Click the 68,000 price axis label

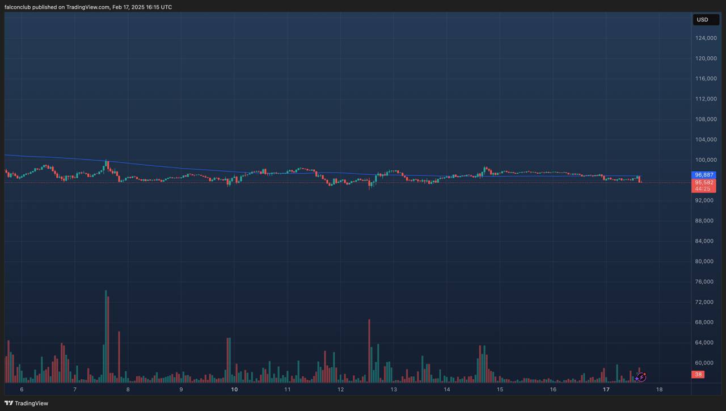(x=704, y=322)
